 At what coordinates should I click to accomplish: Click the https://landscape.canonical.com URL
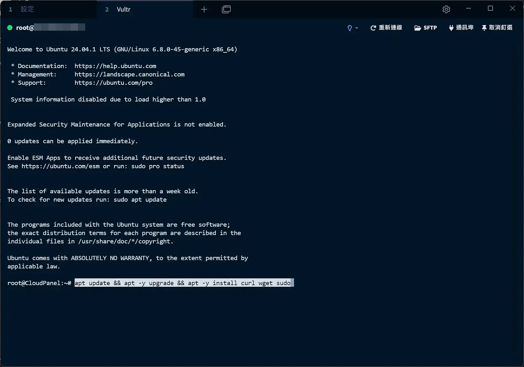pyautogui.click(x=129, y=74)
